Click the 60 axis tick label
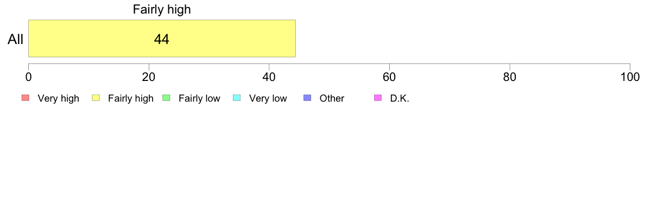Screen dimensions: 645x200 pos(389,77)
